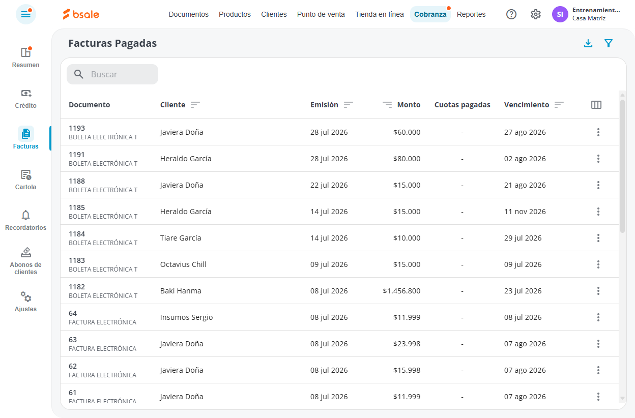Click due date 02 ago 2026
The image size is (635, 418).
[x=525, y=159]
